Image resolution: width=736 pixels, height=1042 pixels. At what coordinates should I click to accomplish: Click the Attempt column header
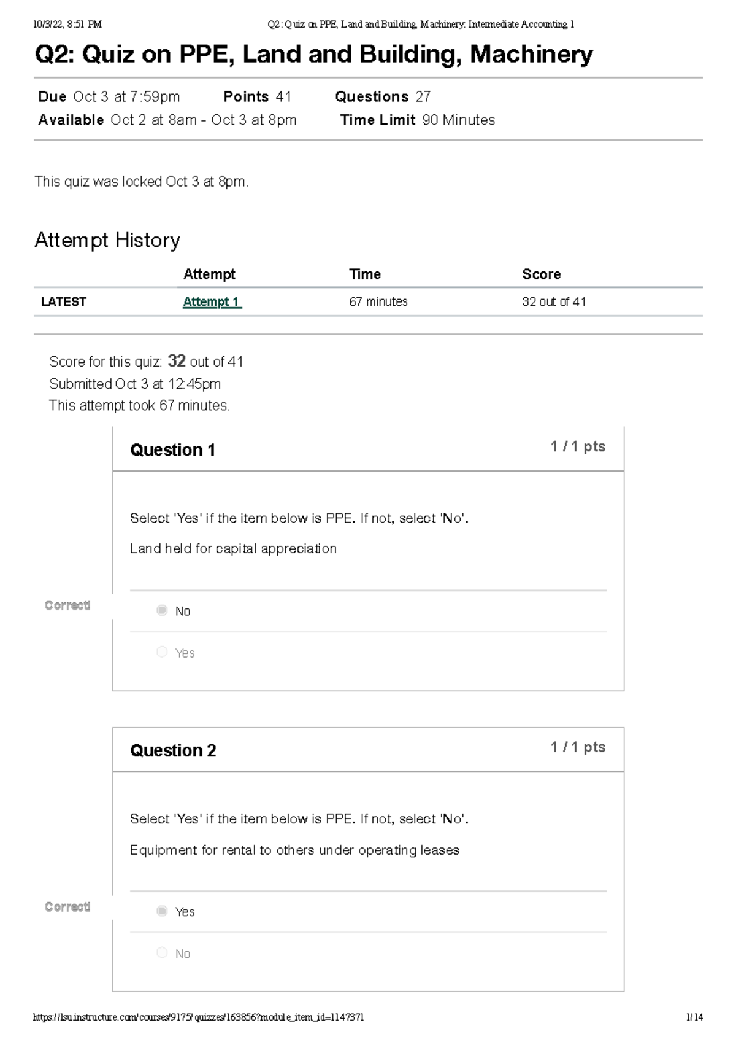[x=209, y=274]
